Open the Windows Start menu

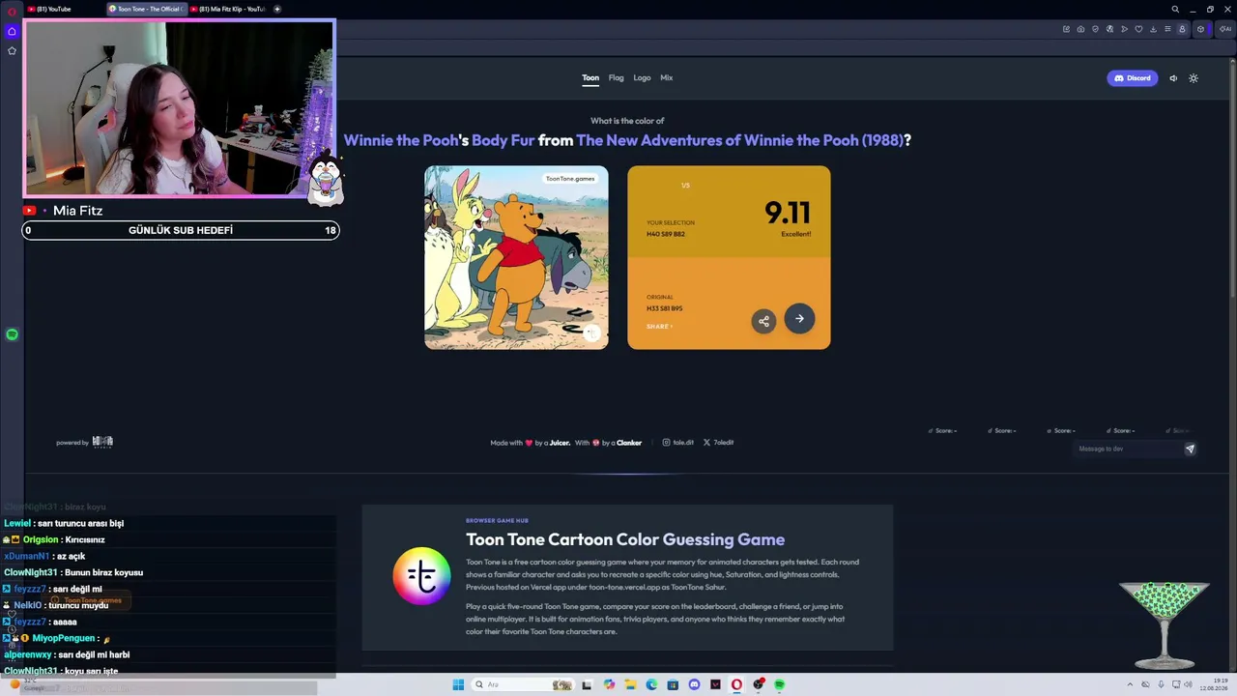coord(458,684)
